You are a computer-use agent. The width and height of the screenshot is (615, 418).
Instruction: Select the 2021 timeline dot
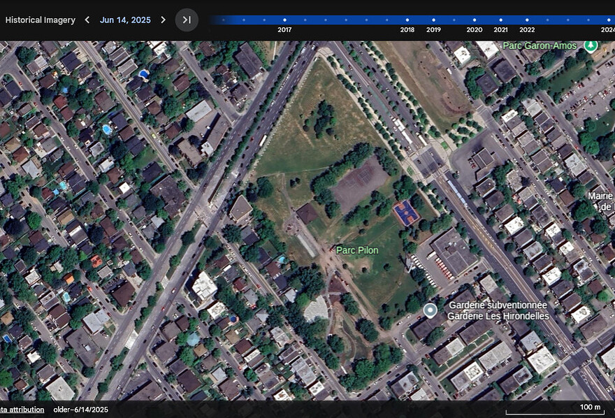tap(500, 20)
